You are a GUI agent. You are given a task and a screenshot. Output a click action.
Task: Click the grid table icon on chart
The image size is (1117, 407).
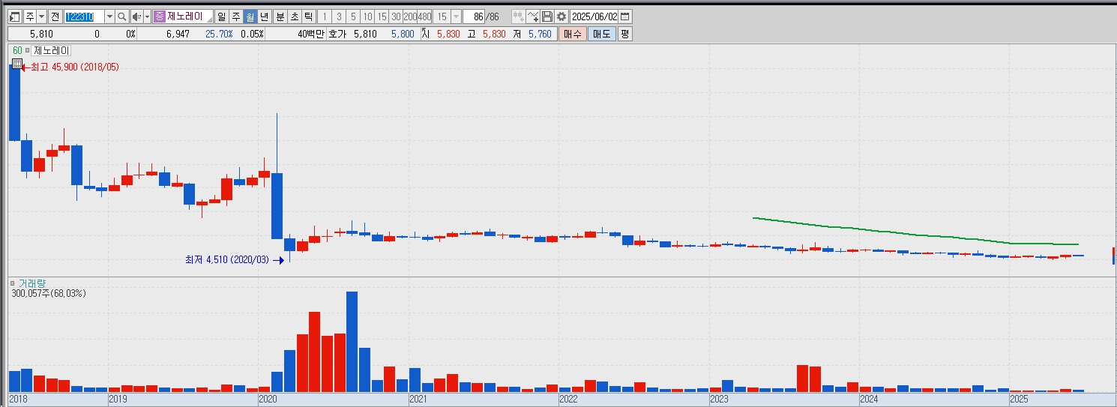coord(17,64)
